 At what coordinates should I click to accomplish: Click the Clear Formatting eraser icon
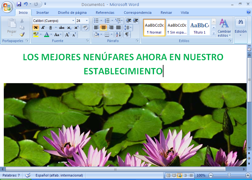click(85, 28)
